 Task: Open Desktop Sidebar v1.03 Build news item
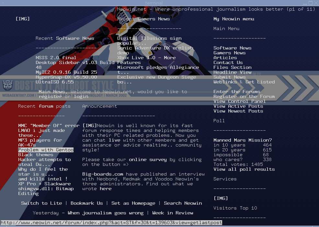(x=75, y=65)
